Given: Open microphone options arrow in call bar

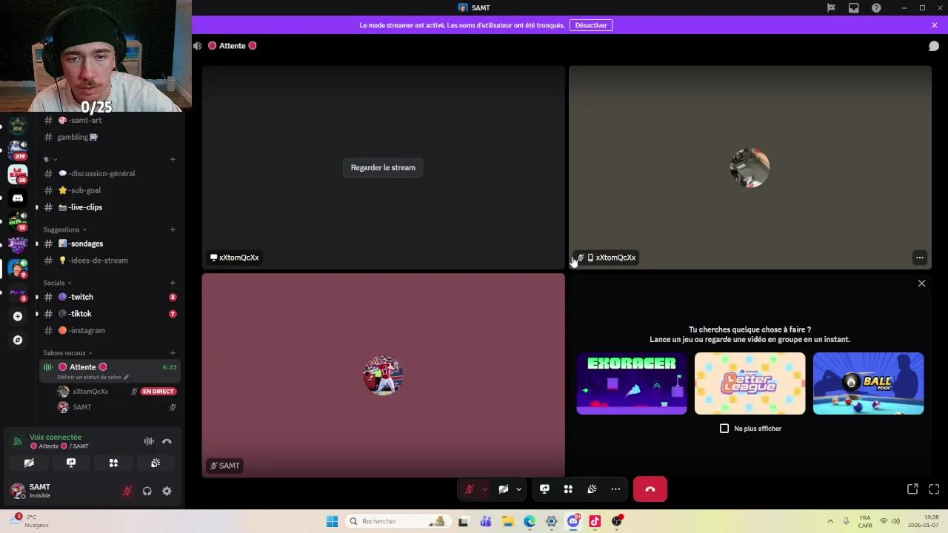Looking at the screenshot, I should pos(484,489).
